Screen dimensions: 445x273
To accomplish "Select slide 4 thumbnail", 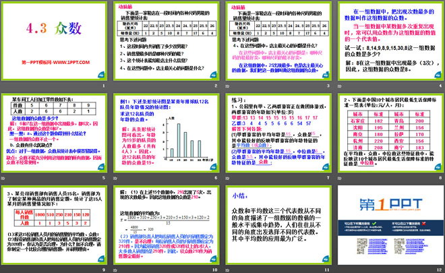I will tap(390, 41).
